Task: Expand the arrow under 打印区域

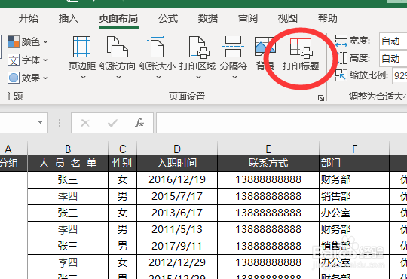Action: click(x=198, y=77)
